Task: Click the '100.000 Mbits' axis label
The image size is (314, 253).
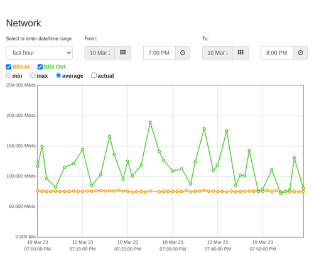Action: tap(21, 176)
